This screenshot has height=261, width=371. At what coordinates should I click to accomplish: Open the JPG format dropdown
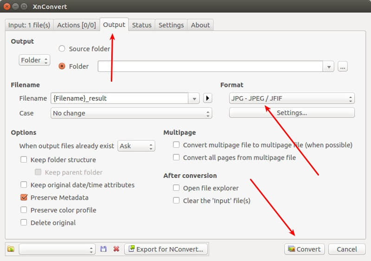click(292, 98)
